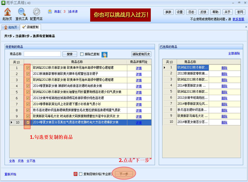The height and width of the screenshot is (182, 248).
Task: Toggle the 排除已复制 checkbox
Action: (82, 54)
